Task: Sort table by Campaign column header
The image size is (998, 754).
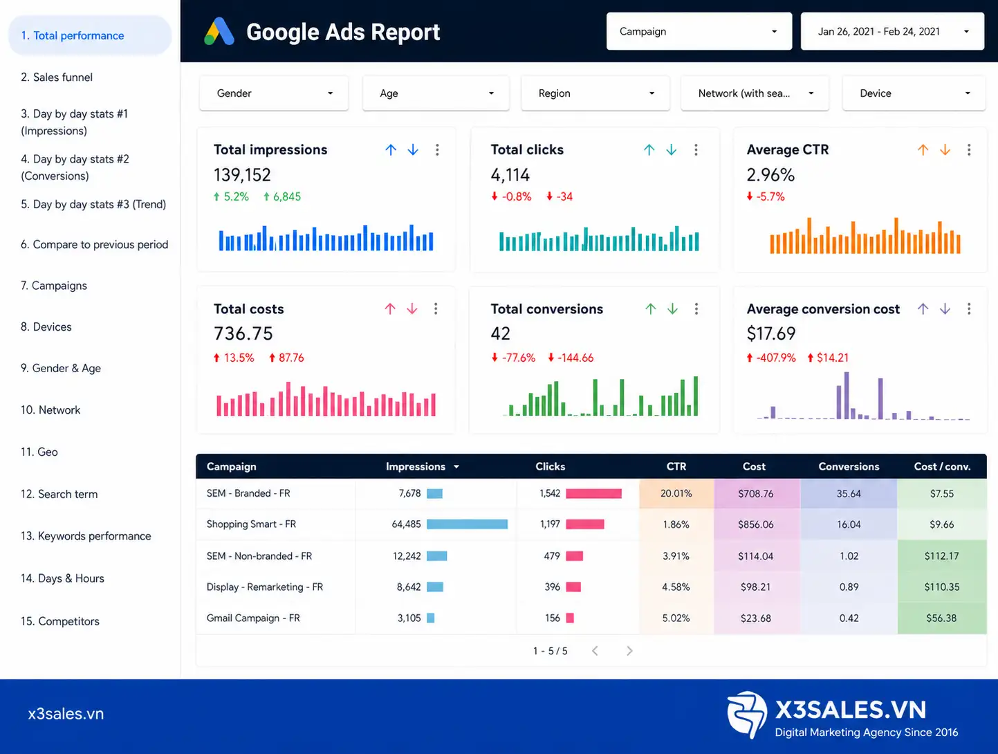Action: tap(232, 467)
